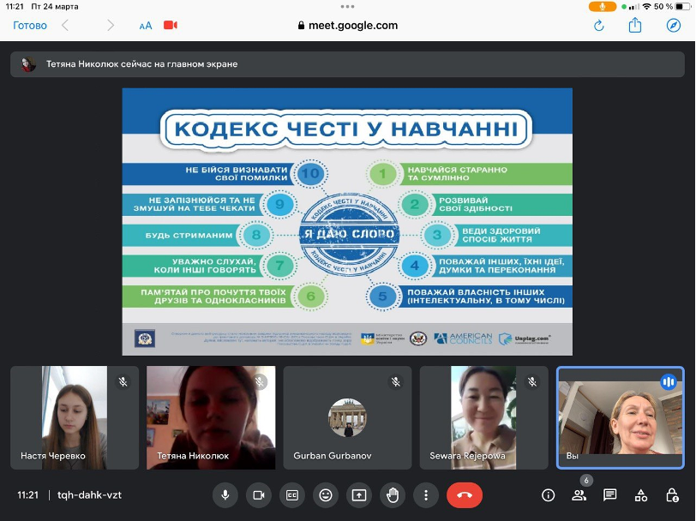
Task: Open host controls lock icon
Action: click(673, 495)
